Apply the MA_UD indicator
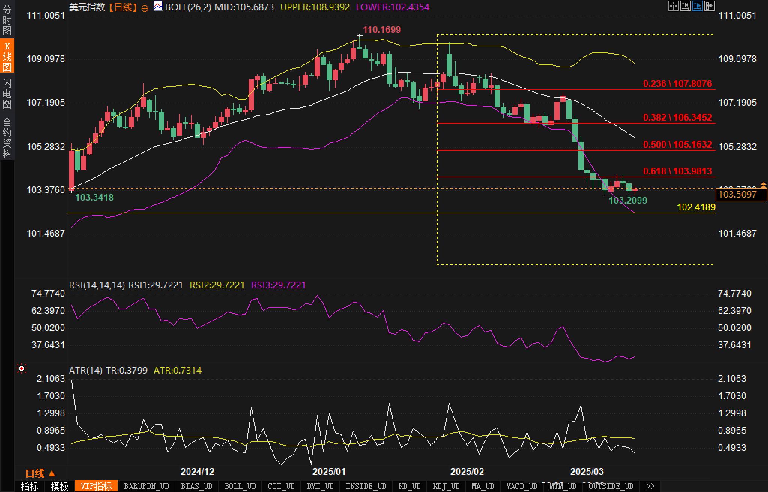 coord(483,486)
